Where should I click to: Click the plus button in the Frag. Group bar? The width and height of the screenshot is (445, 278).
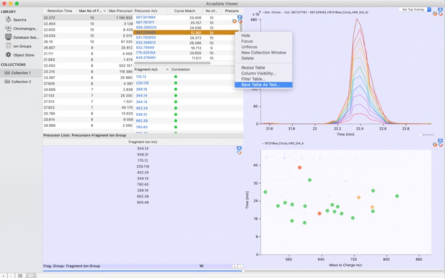pos(235,266)
